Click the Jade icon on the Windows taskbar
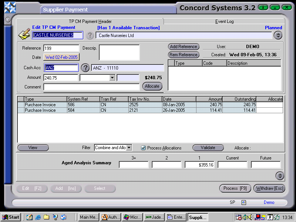The height and width of the screenshot is (222, 296). click(x=154, y=217)
